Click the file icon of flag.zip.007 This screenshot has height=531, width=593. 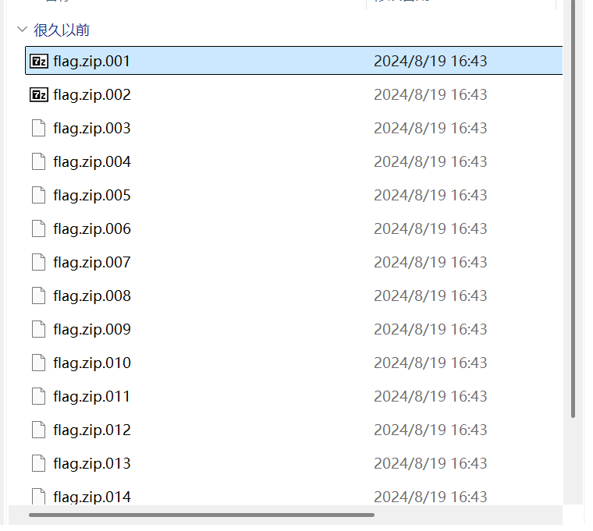[38, 262]
